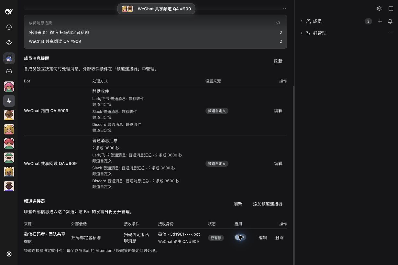398x265 pixels.
Task: Expand the 成员 section chevron
Action: pyautogui.click(x=302, y=21)
